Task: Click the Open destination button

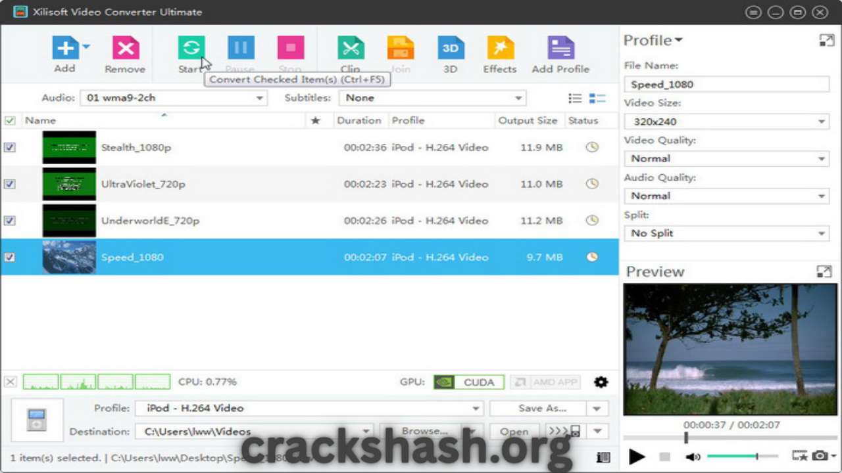Action: pyautogui.click(x=514, y=432)
